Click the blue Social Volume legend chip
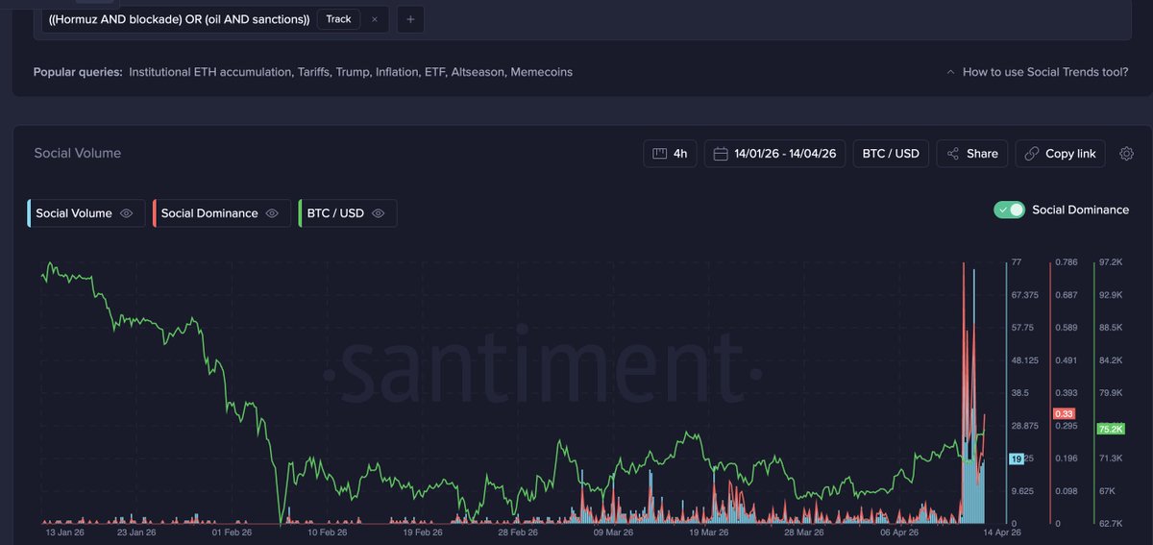 tap(74, 213)
